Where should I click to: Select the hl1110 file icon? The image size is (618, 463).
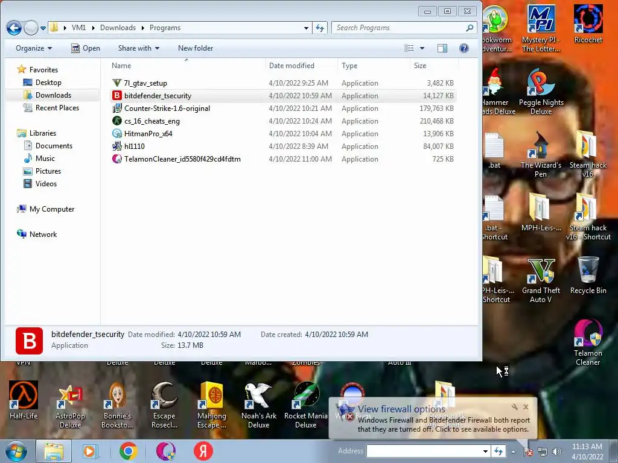(116, 146)
